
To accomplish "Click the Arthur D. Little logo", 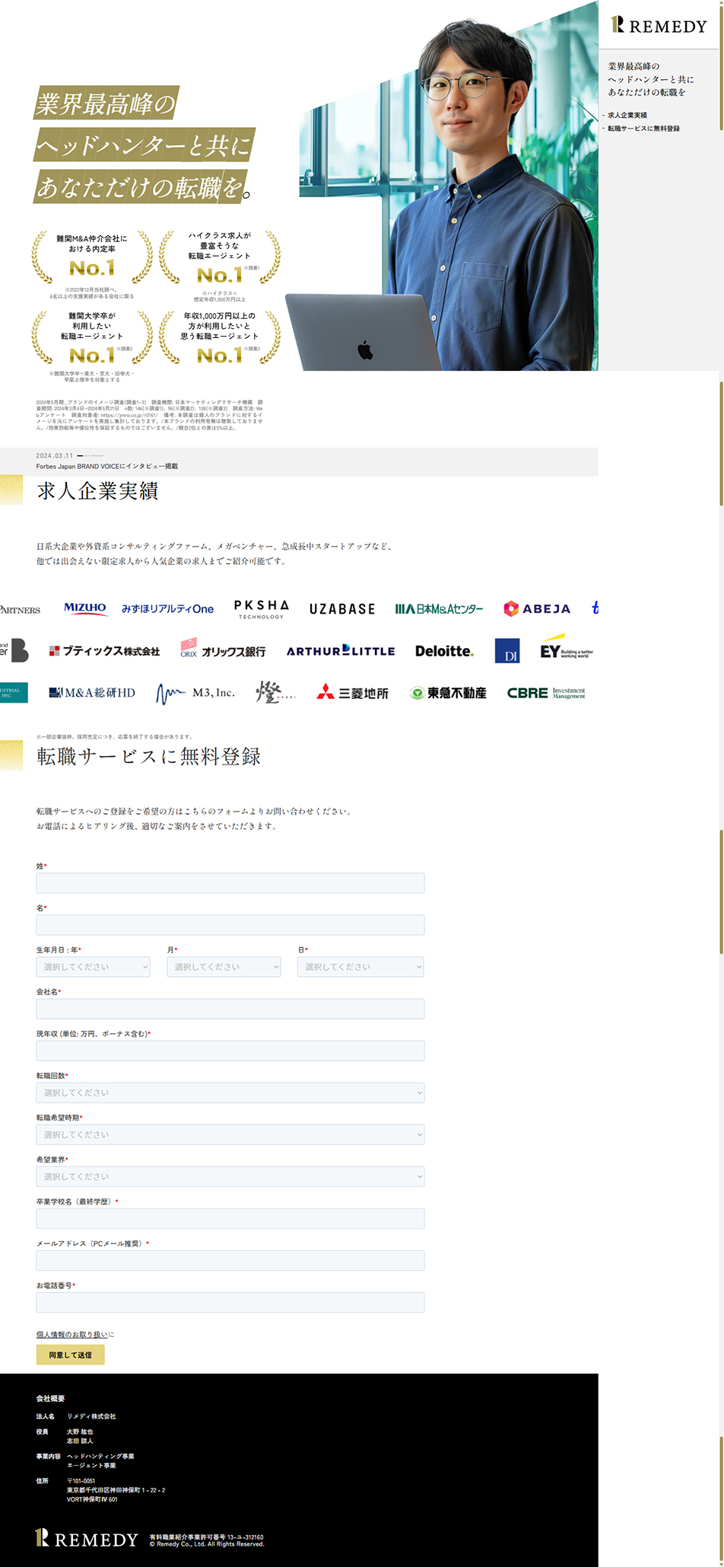I will coord(341,651).
